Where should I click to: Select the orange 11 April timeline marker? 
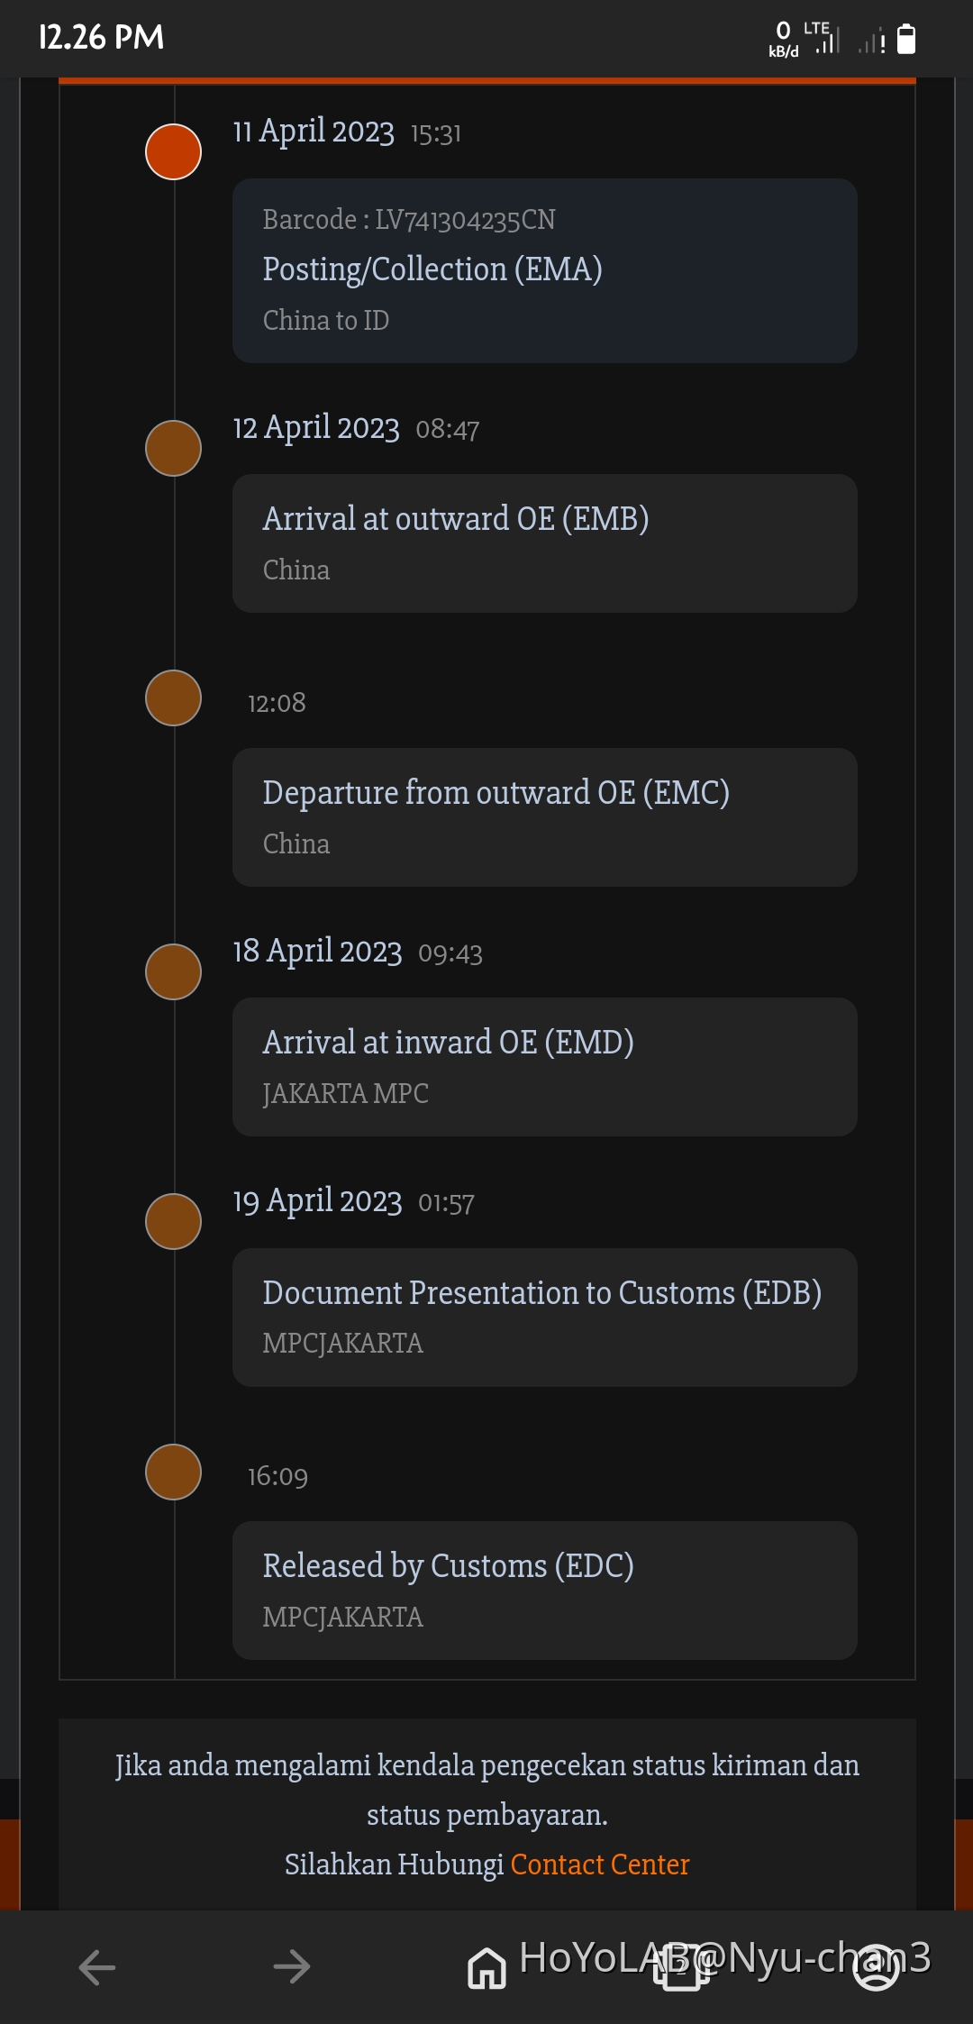coord(173,151)
